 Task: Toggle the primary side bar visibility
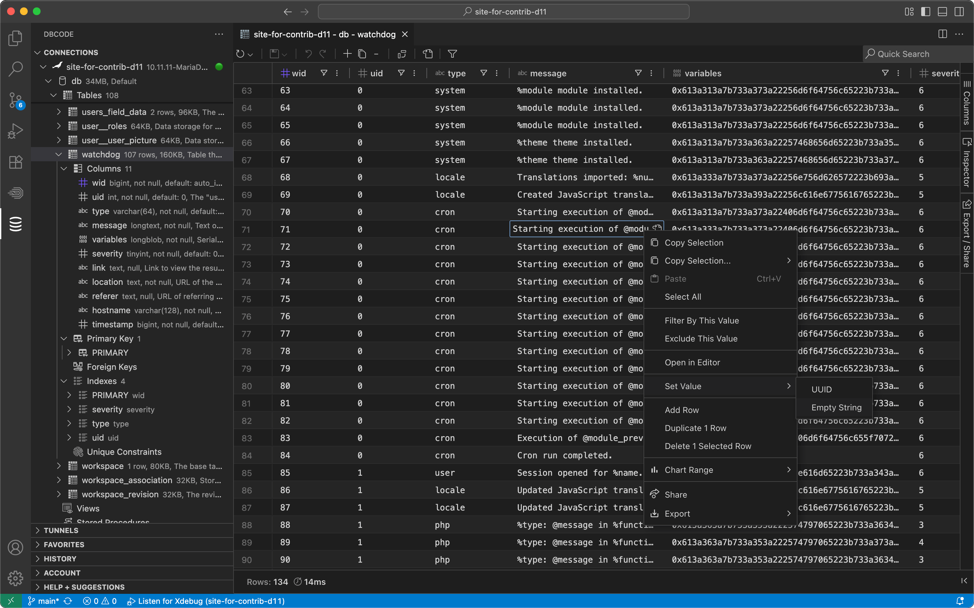pos(925,12)
